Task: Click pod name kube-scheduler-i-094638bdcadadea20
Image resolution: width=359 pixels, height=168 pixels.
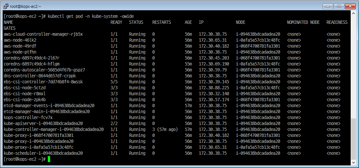Action: (x=43, y=153)
